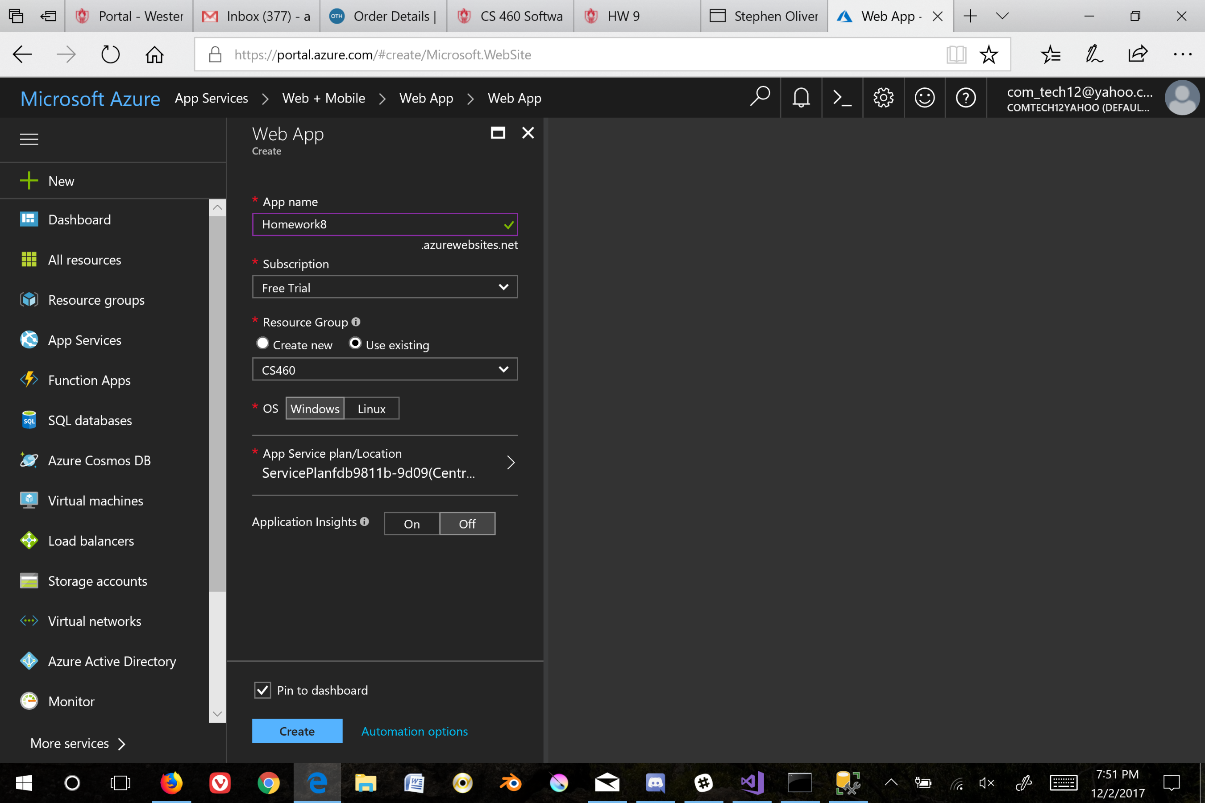
Task: Switch to the HW 9 browser tab
Action: click(x=623, y=17)
